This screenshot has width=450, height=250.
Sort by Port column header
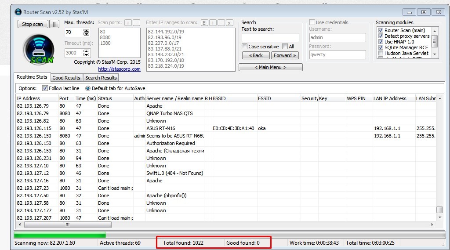tap(66, 98)
